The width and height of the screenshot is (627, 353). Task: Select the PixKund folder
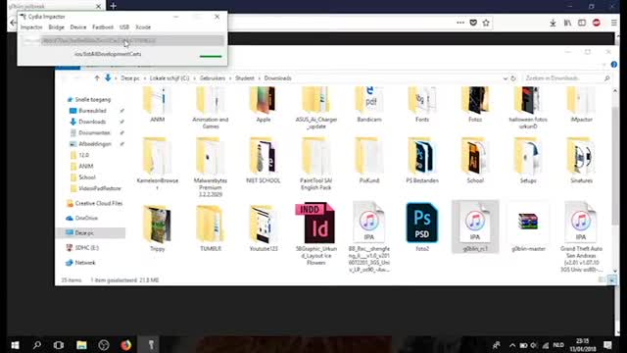point(369,161)
